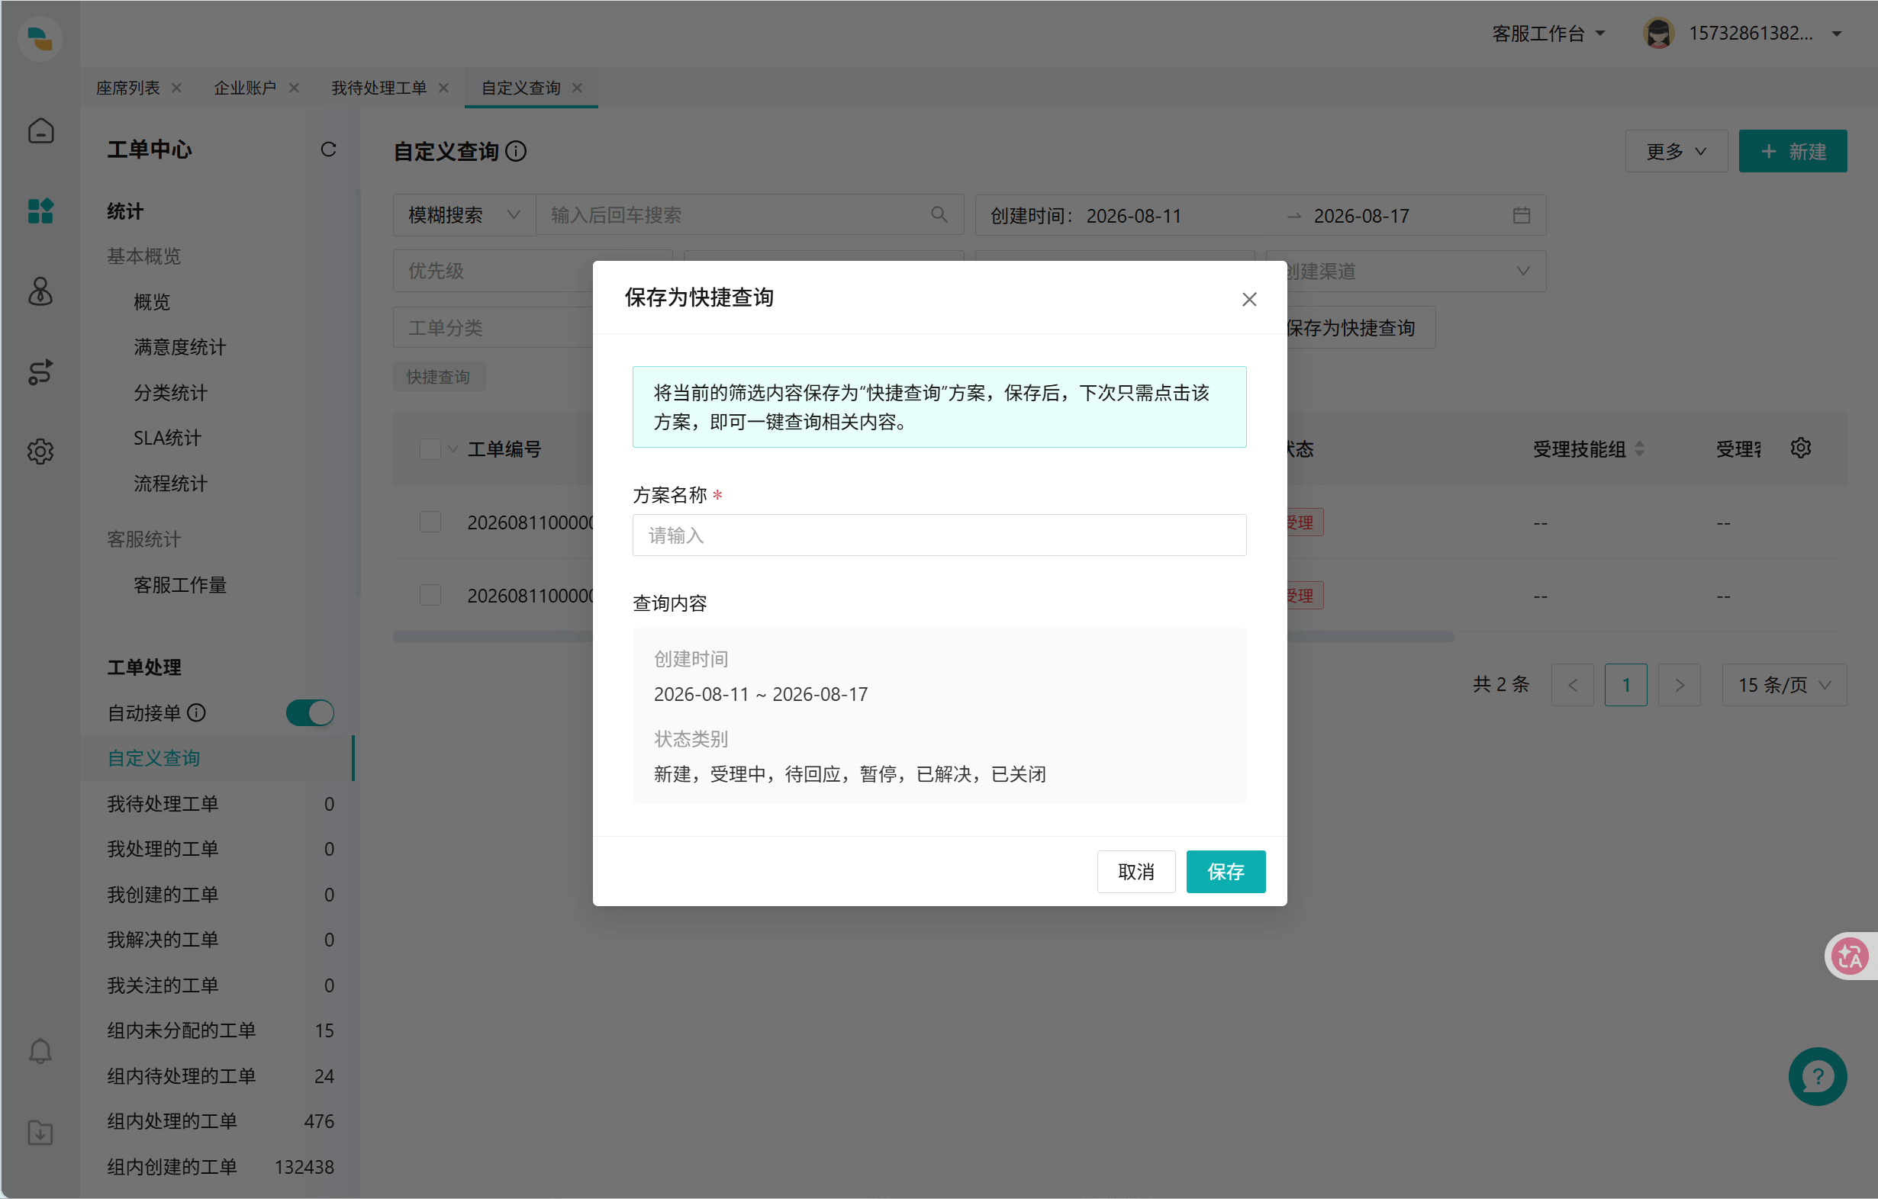The height and width of the screenshot is (1199, 1878).
Task: Go to previous page arrow
Action: pos(1572,684)
